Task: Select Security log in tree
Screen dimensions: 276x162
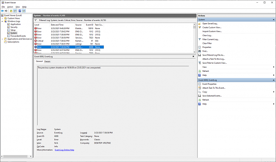Action: point(14,27)
